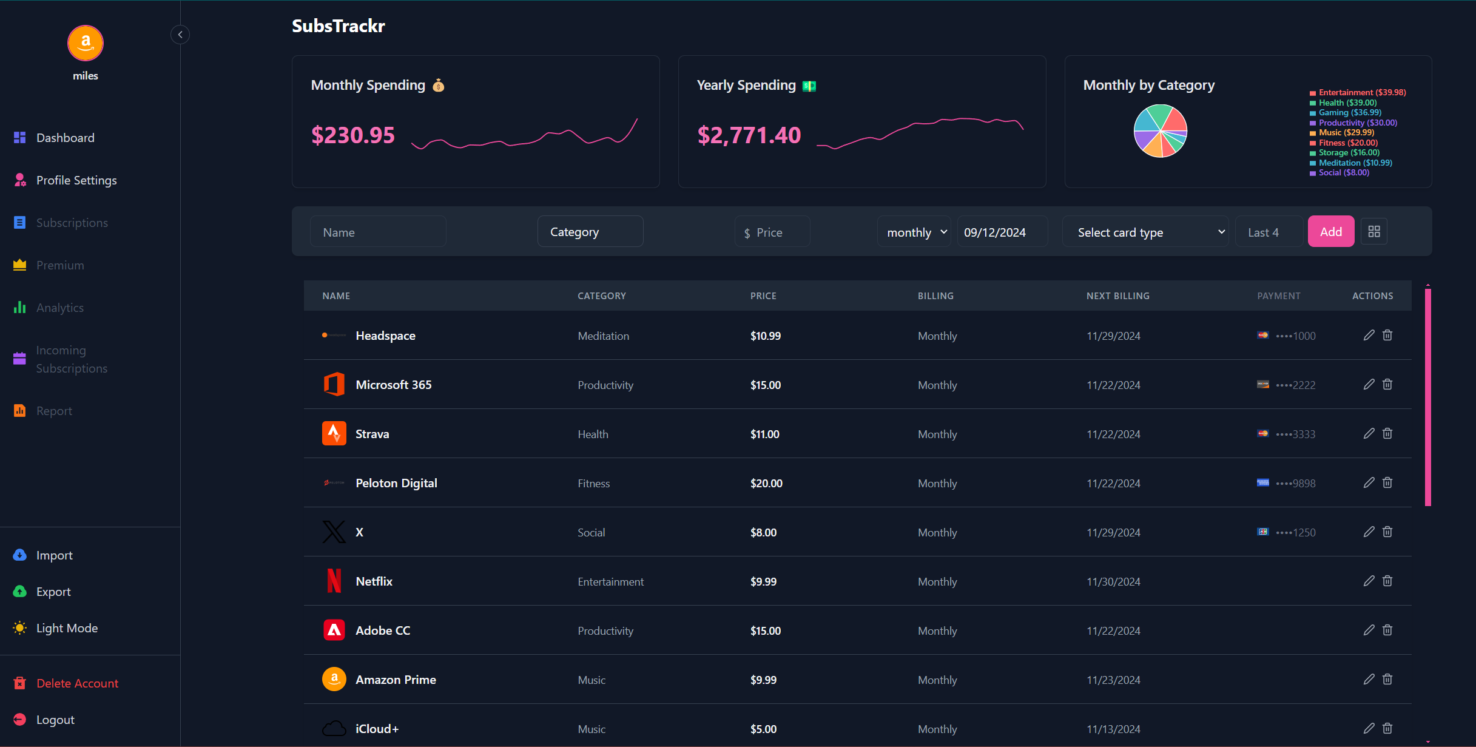Edit the Peloton Digital subscription
Image resolution: width=1476 pixels, height=747 pixels.
point(1369,482)
